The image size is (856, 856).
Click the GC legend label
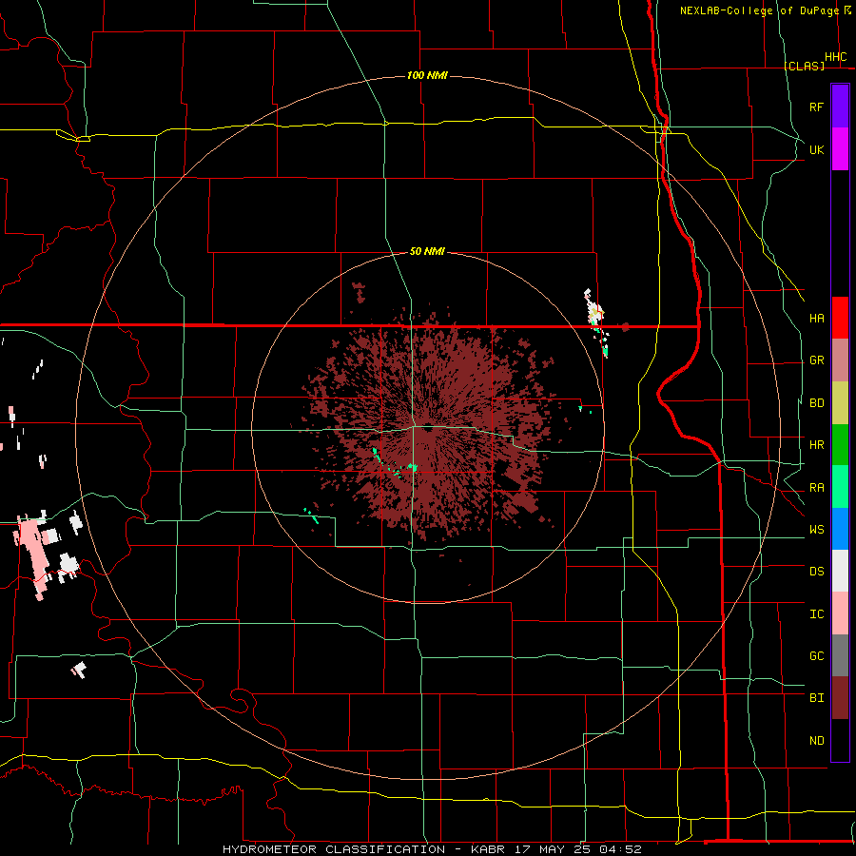(816, 656)
